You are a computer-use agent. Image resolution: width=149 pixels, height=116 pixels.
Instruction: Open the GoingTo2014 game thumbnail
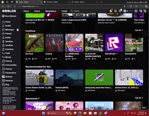134,43
